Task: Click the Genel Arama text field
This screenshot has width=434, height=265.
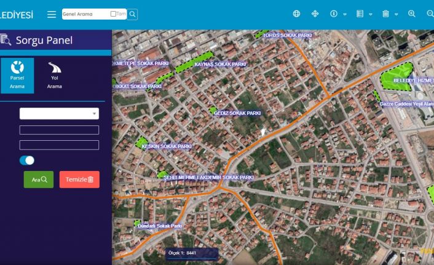Action: coord(85,14)
